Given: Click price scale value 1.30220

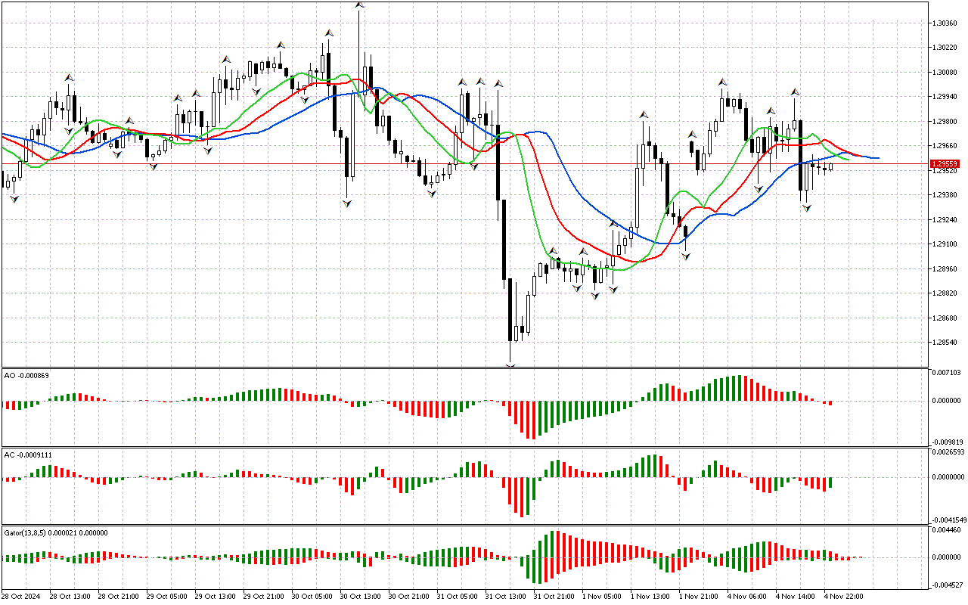Looking at the screenshot, I should coord(946,48).
